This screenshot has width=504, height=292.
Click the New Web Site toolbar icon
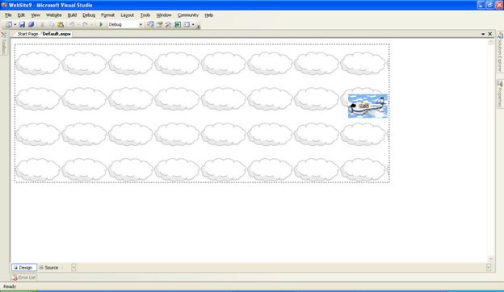tap(8, 24)
